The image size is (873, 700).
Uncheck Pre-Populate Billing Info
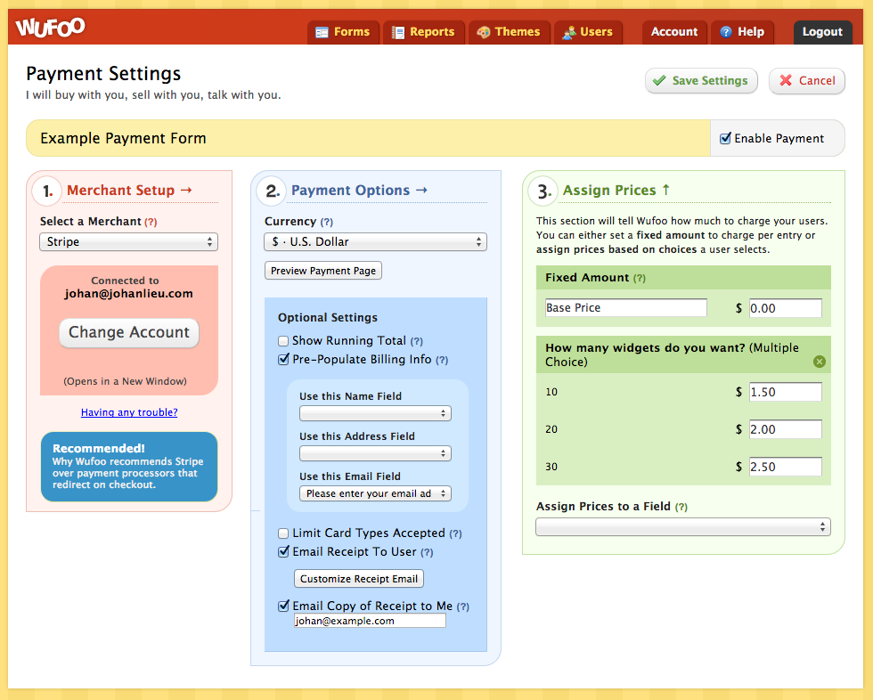point(283,360)
